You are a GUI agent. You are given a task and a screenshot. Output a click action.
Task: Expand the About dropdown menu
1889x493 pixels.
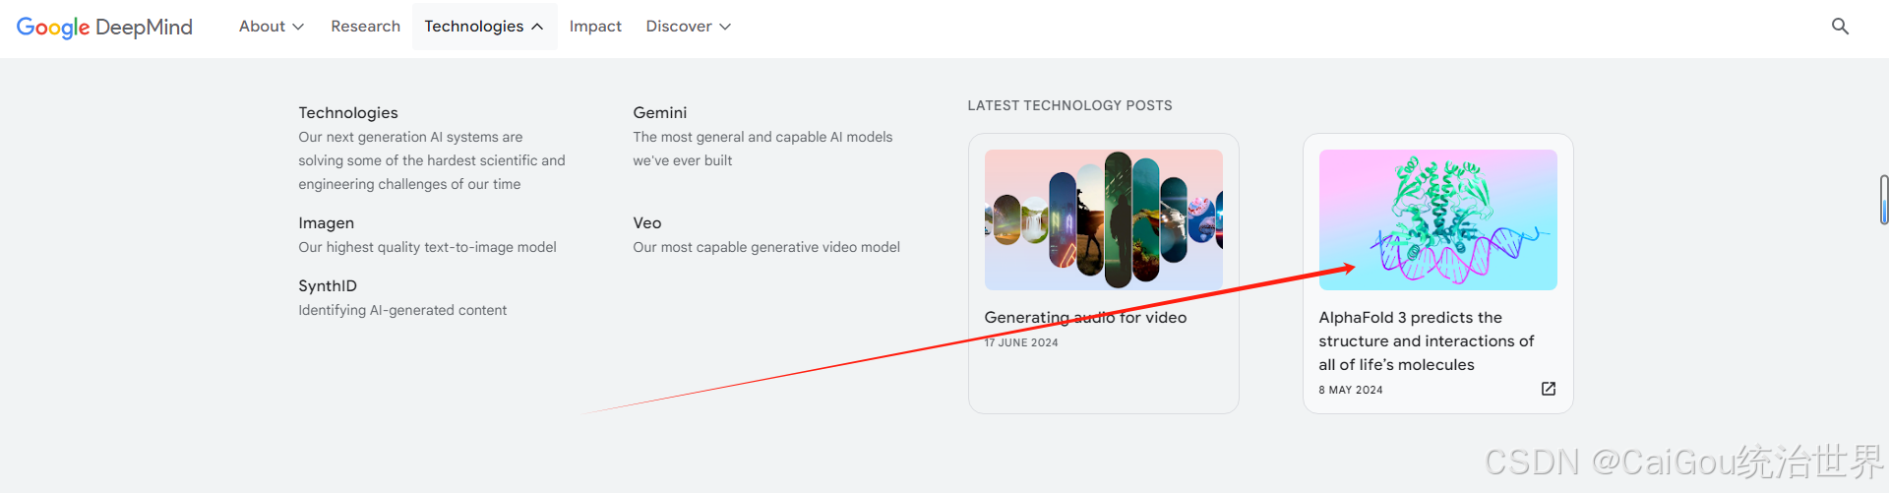(272, 27)
